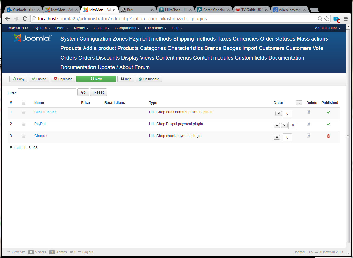
Task: Move PayPal up in order
Action: point(277,125)
